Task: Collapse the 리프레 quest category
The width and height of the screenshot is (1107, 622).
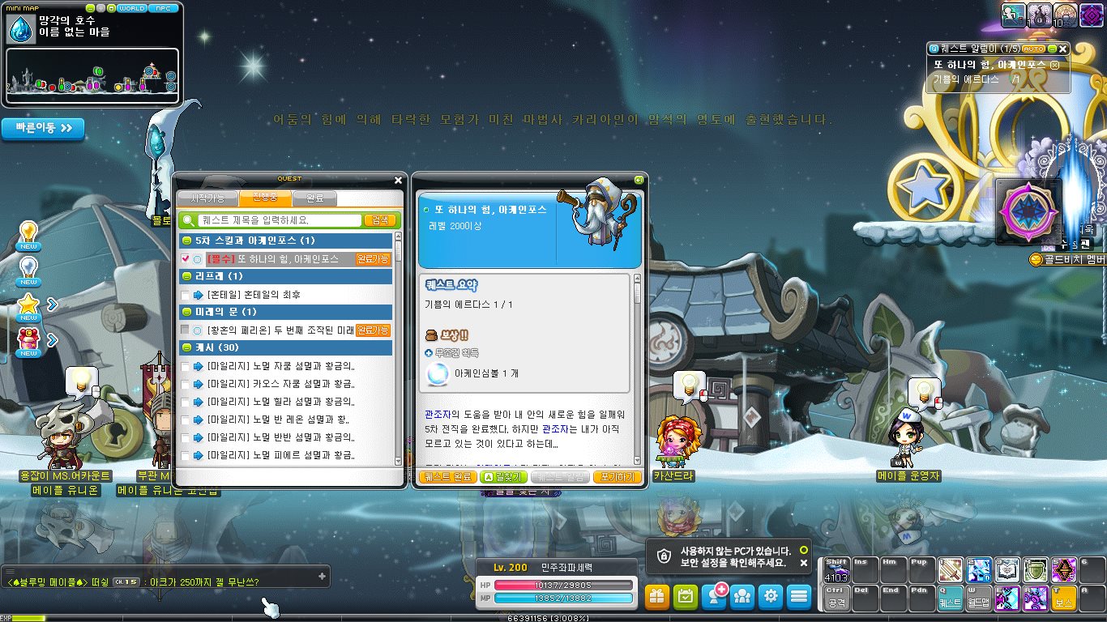Action: [x=186, y=276]
